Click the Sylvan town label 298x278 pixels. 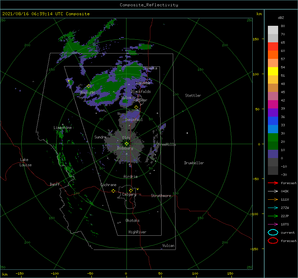tap(127, 98)
